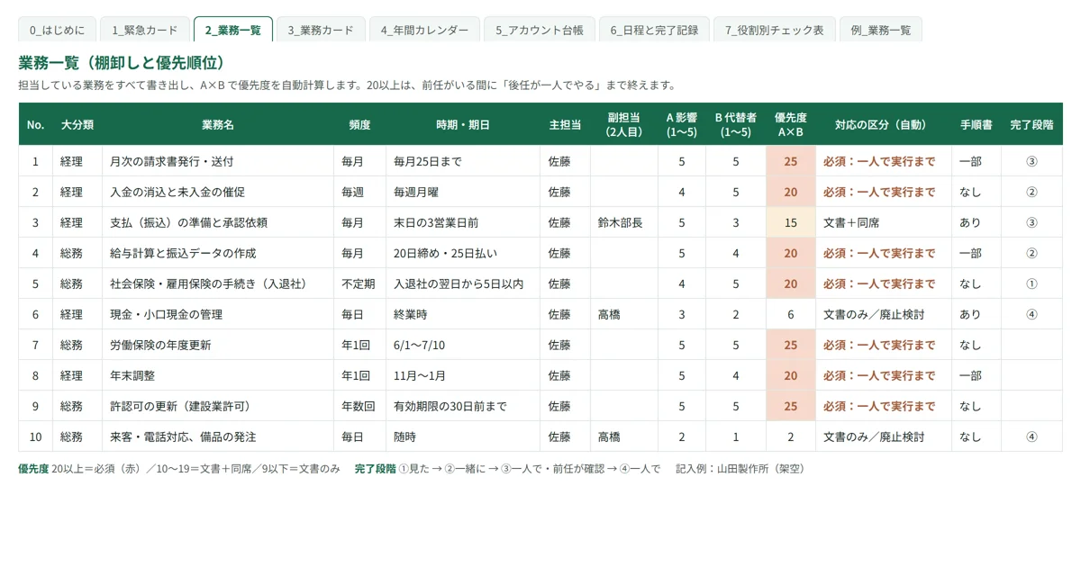Open the 0_はじめに tab
This screenshot has height=576, width=1081.
tap(57, 30)
